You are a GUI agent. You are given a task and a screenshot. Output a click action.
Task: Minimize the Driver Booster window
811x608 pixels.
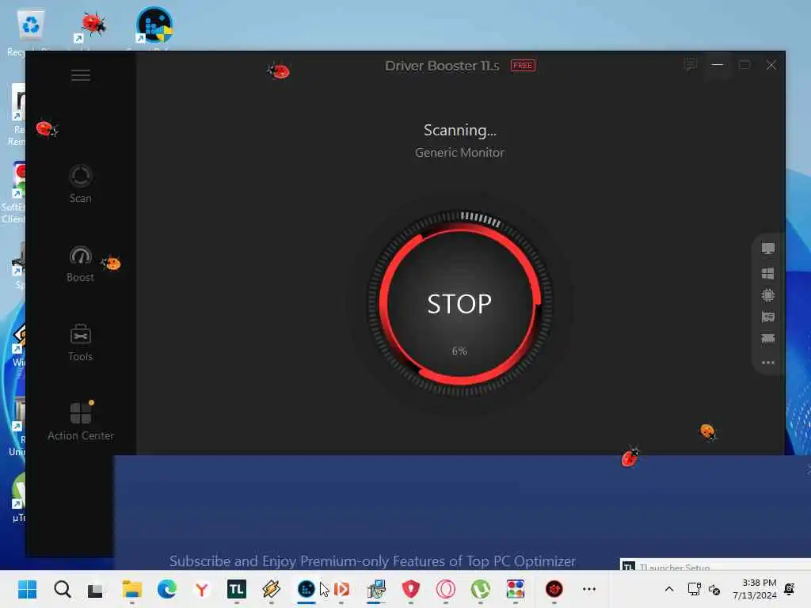point(718,65)
